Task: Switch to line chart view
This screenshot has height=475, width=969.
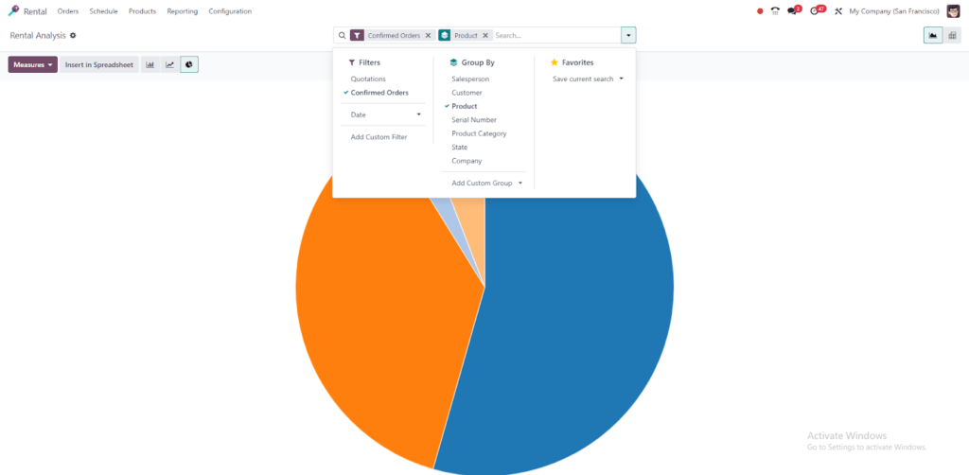Action: 169,64
